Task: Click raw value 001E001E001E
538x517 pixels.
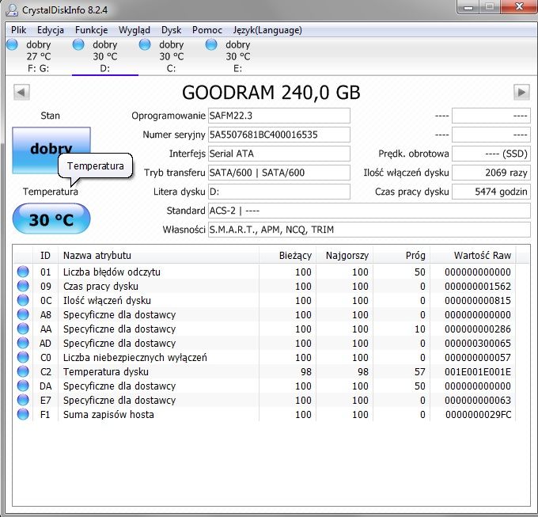Action: point(478,371)
